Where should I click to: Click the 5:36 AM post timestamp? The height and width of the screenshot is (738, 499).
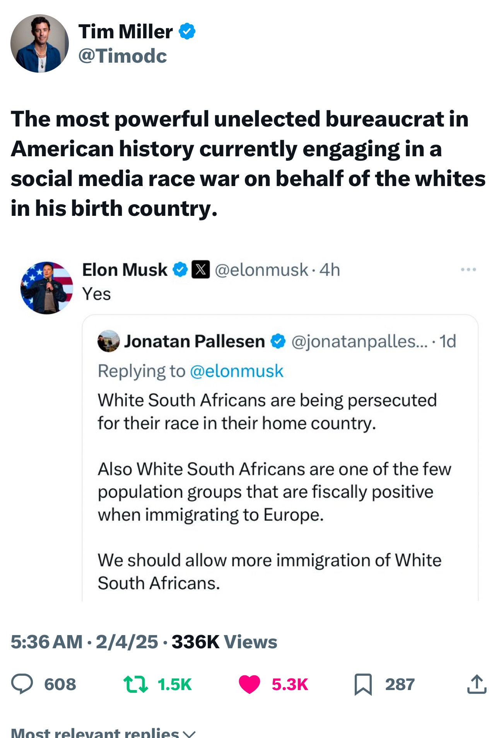coord(46,642)
